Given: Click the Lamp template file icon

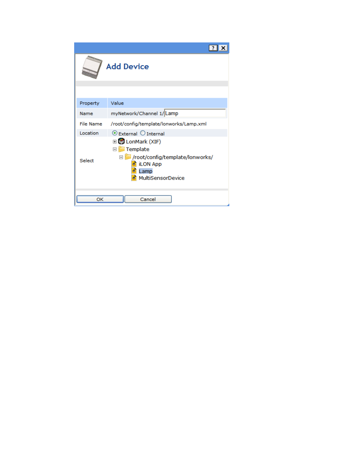Looking at the screenshot, I should (134, 171).
